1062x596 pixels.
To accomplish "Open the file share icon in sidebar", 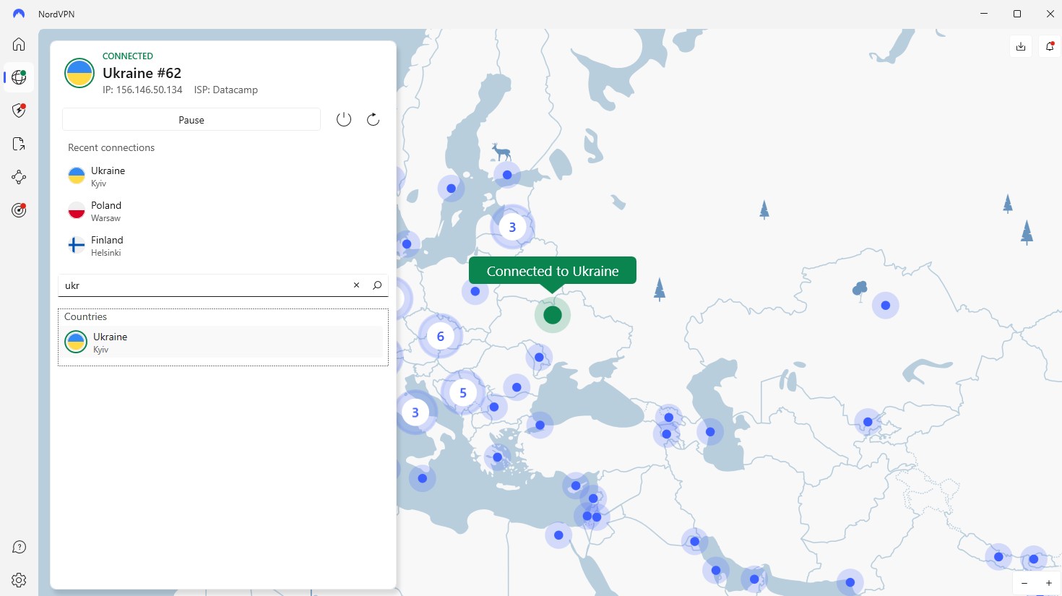I will click(19, 144).
